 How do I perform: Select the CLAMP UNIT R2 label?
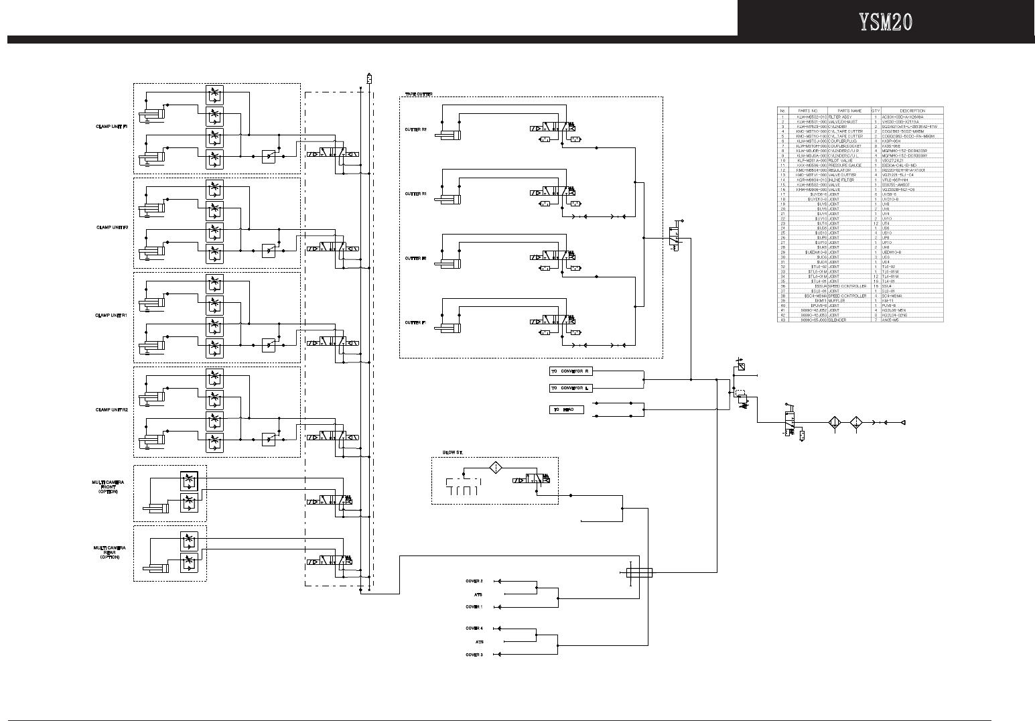(x=111, y=409)
